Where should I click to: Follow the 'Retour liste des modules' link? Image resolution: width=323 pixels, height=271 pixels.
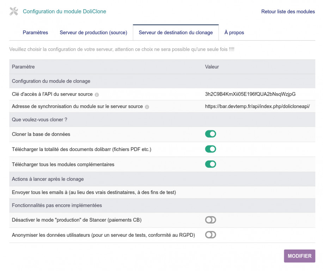pyautogui.click(x=288, y=12)
